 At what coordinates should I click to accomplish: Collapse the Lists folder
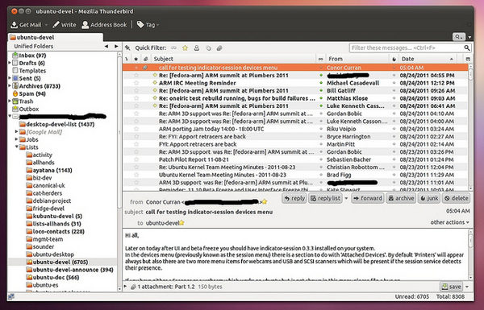click(16, 147)
